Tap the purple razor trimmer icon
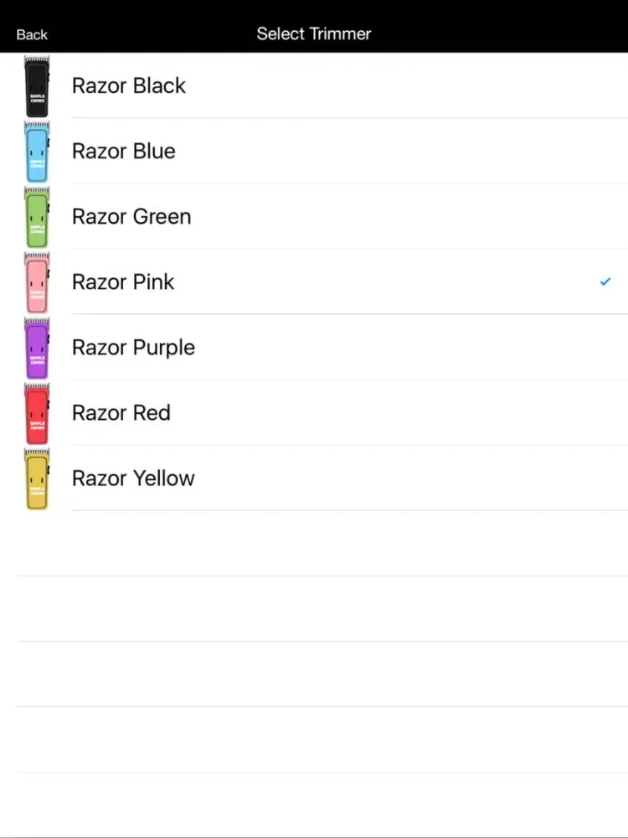This screenshot has height=838, width=628. point(37,348)
